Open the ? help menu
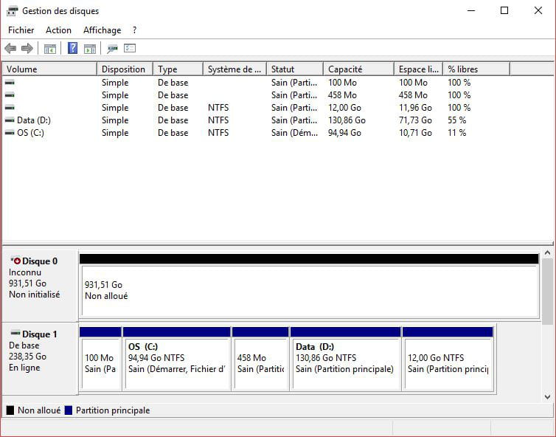 tap(134, 30)
